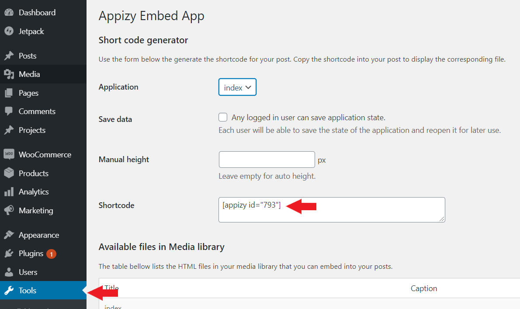This screenshot has width=520, height=309.
Task: Click the Posts pushpin icon
Action: (9, 56)
